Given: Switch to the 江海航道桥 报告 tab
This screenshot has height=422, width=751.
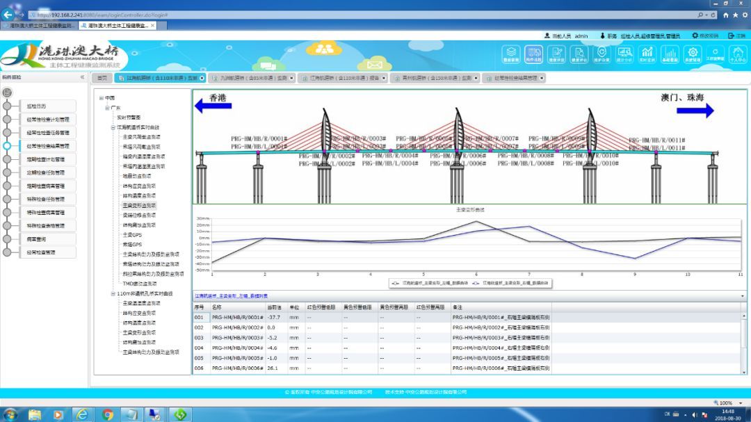Looking at the screenshot, I should pos(341,78).
